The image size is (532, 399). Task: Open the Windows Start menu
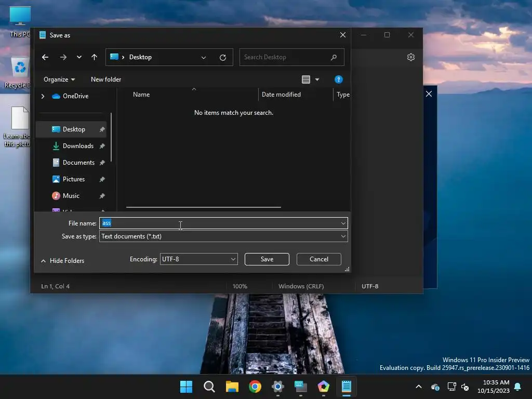tap(186, 387)
